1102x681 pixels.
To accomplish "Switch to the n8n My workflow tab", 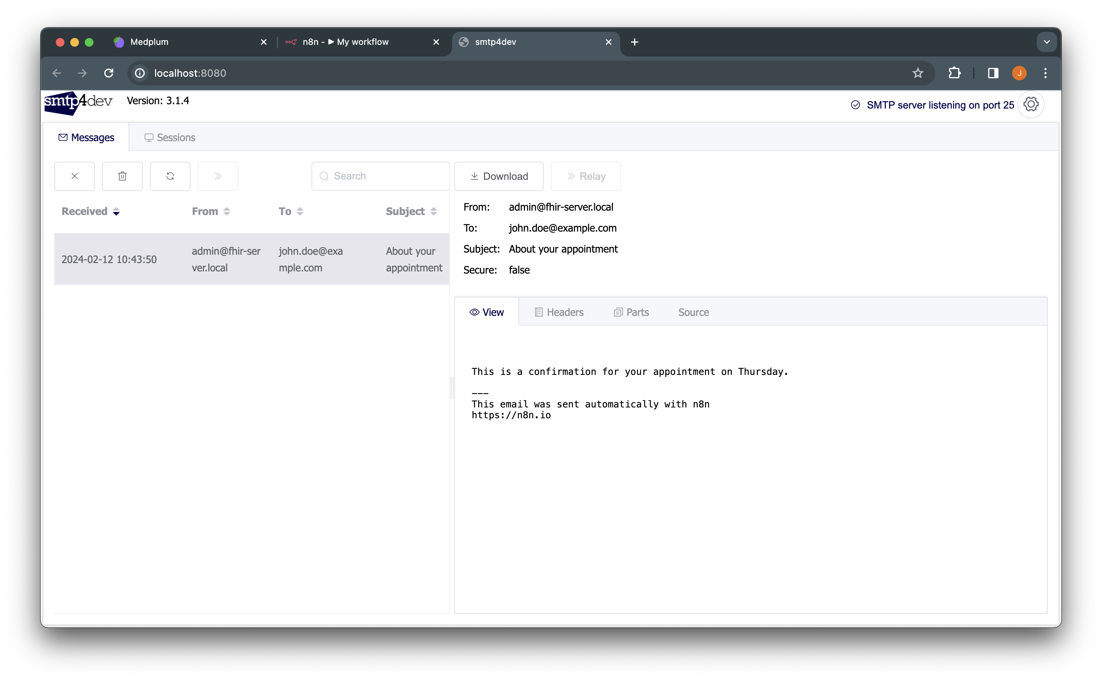I will 363,42.
